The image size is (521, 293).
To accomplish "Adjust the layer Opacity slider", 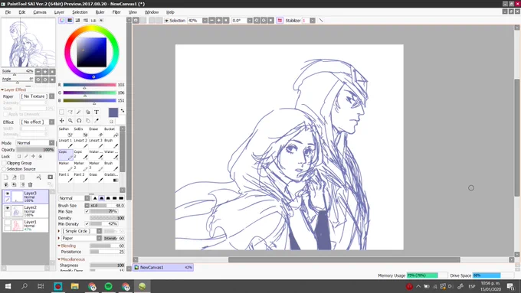I will point(35,150).
